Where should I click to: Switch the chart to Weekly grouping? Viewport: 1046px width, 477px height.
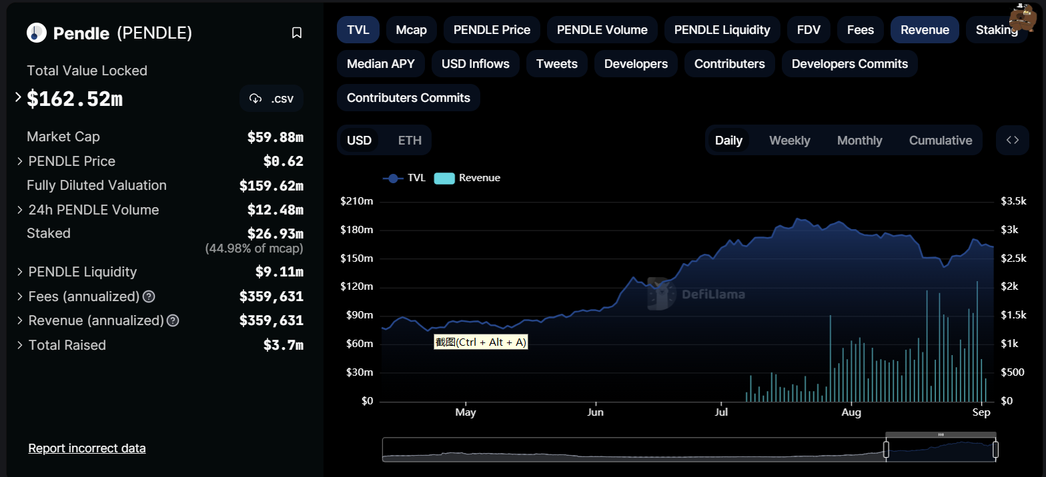tap(789, 141)
